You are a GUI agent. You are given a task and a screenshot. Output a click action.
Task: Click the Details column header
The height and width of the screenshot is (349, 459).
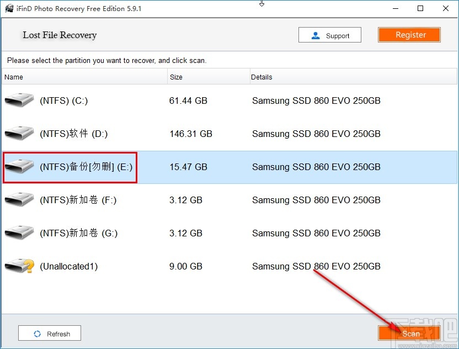tap(353, 77)
